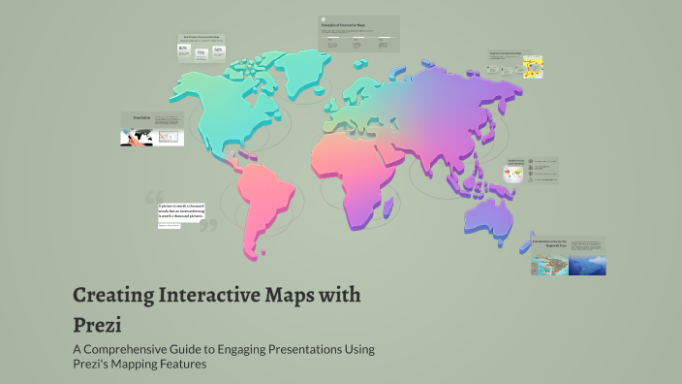Screen dimensions: 682x384
Task: Open the Examples of Interactive Maps topic
Action: [x=358, y=34]
